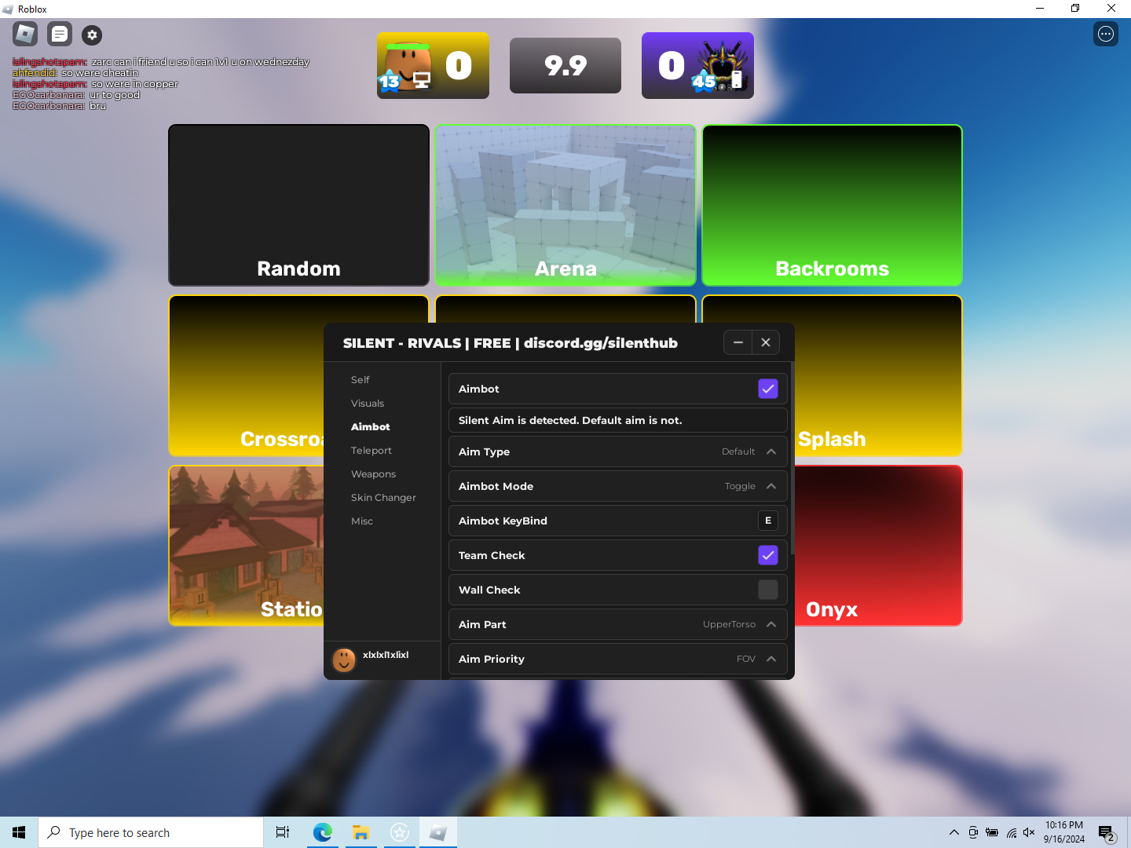The width and height of the screenshot is (1131, 848).
Task: Open the Weapons tab
Action: [x=374, y=474]
